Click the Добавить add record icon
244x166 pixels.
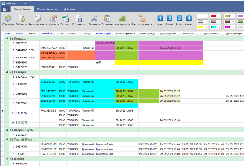(x=21, y=19)
